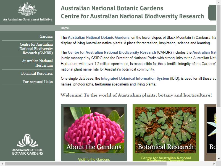Click the scroll up arrow button

(x=219, y=2)
